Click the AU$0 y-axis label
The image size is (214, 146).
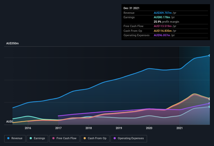[x=10, y=121]
